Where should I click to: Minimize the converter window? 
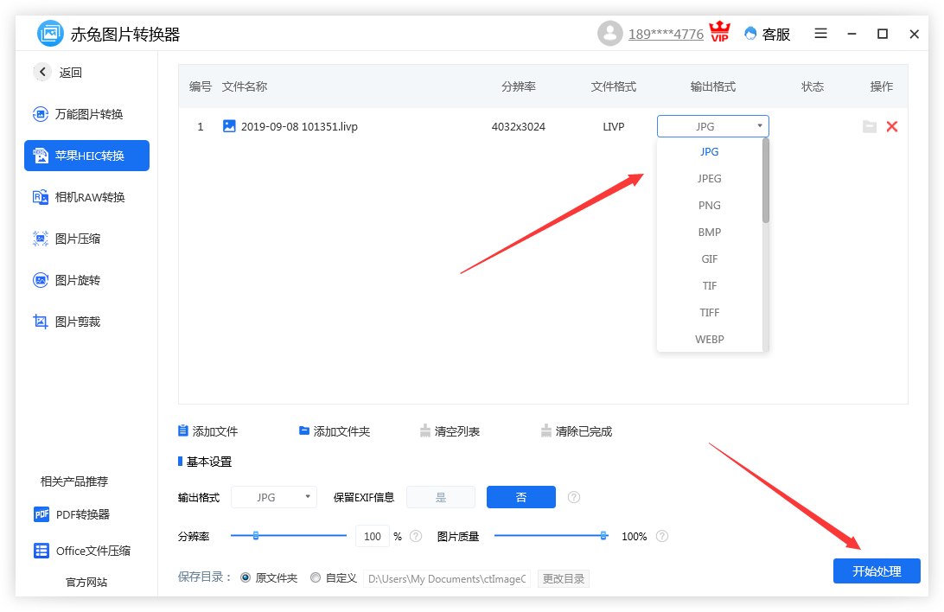pos(852,35)
